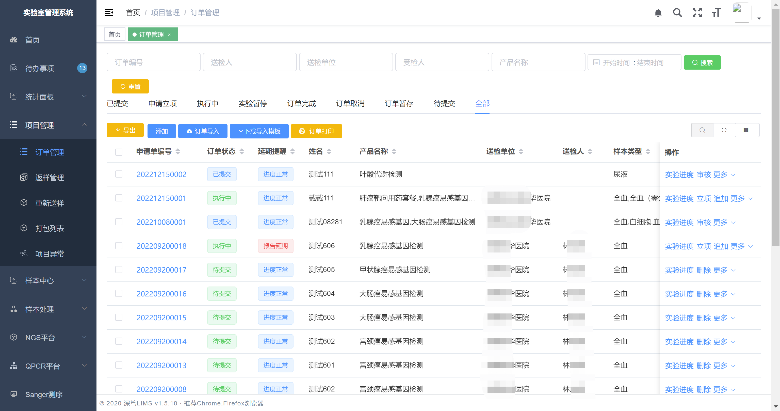780x411 pixels.
Task: Collapse 项目管理 sidebar menu
Action: 48,125
